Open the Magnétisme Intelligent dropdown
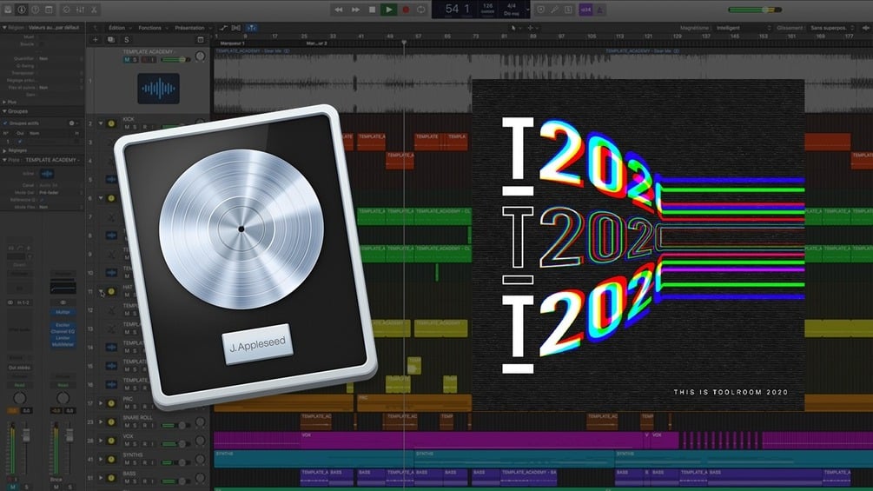873x491 pixels. tap(744, 27)
